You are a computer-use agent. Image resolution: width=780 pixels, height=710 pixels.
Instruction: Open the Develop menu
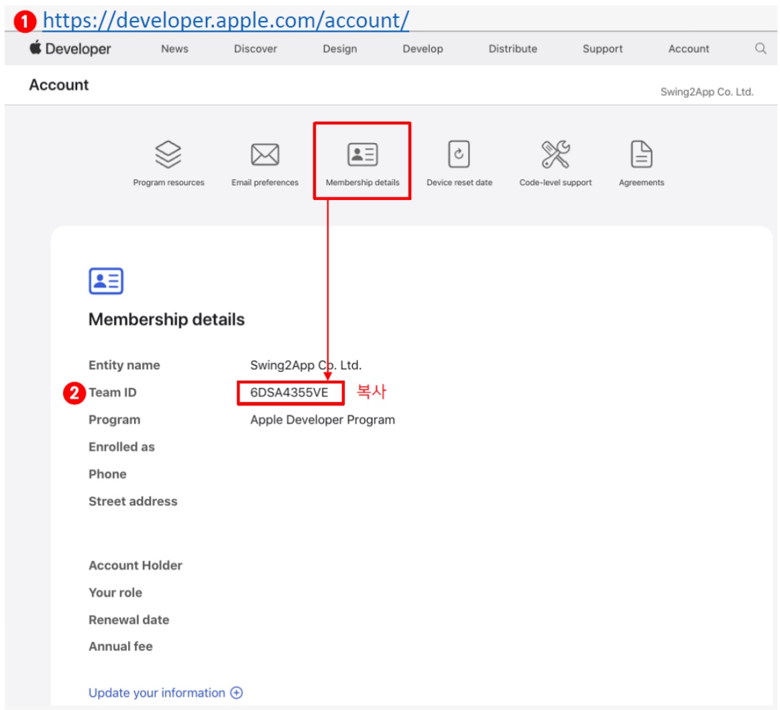pos(423,49)
